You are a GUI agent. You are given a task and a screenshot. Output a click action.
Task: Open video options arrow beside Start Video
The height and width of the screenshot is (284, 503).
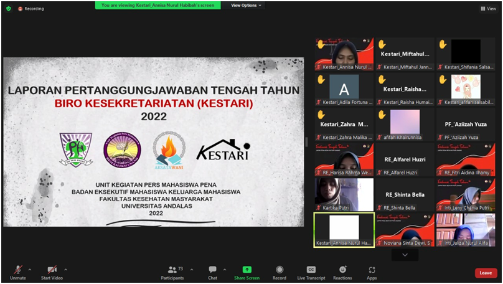[66, 270]
